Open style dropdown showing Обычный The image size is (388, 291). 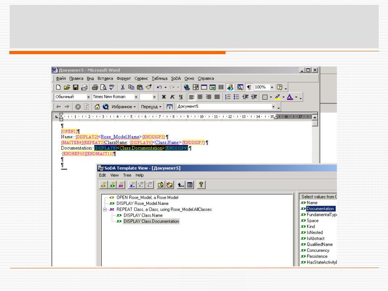(89, 97)
